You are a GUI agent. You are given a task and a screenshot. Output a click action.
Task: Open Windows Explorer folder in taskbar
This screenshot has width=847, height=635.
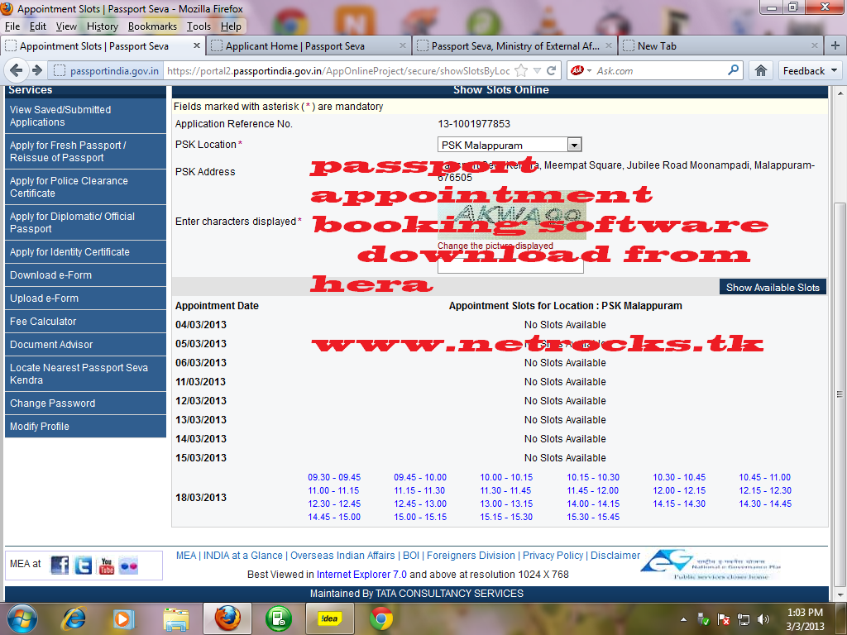176,618
